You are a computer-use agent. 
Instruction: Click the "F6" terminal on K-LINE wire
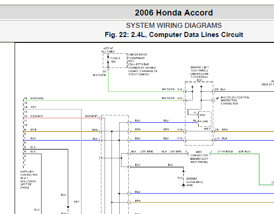pyautogui.click(x=195, y=120)
